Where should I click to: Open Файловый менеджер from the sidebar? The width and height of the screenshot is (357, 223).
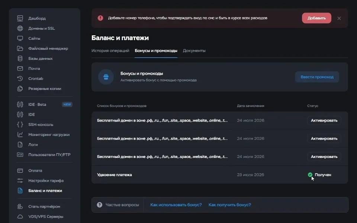point(48,48)
